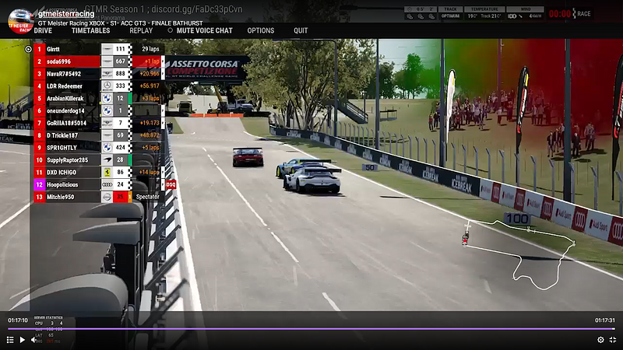623x350 pixels.
Task: Select driver D Trickle187 row
Action: click(100, 135)
